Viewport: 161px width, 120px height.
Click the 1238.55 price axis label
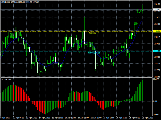pyautogui.click(x=157, y=57)
